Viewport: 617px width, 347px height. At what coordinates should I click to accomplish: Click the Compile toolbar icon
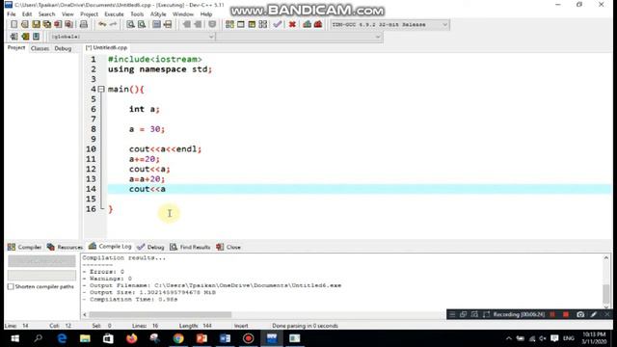pos(229,24)
